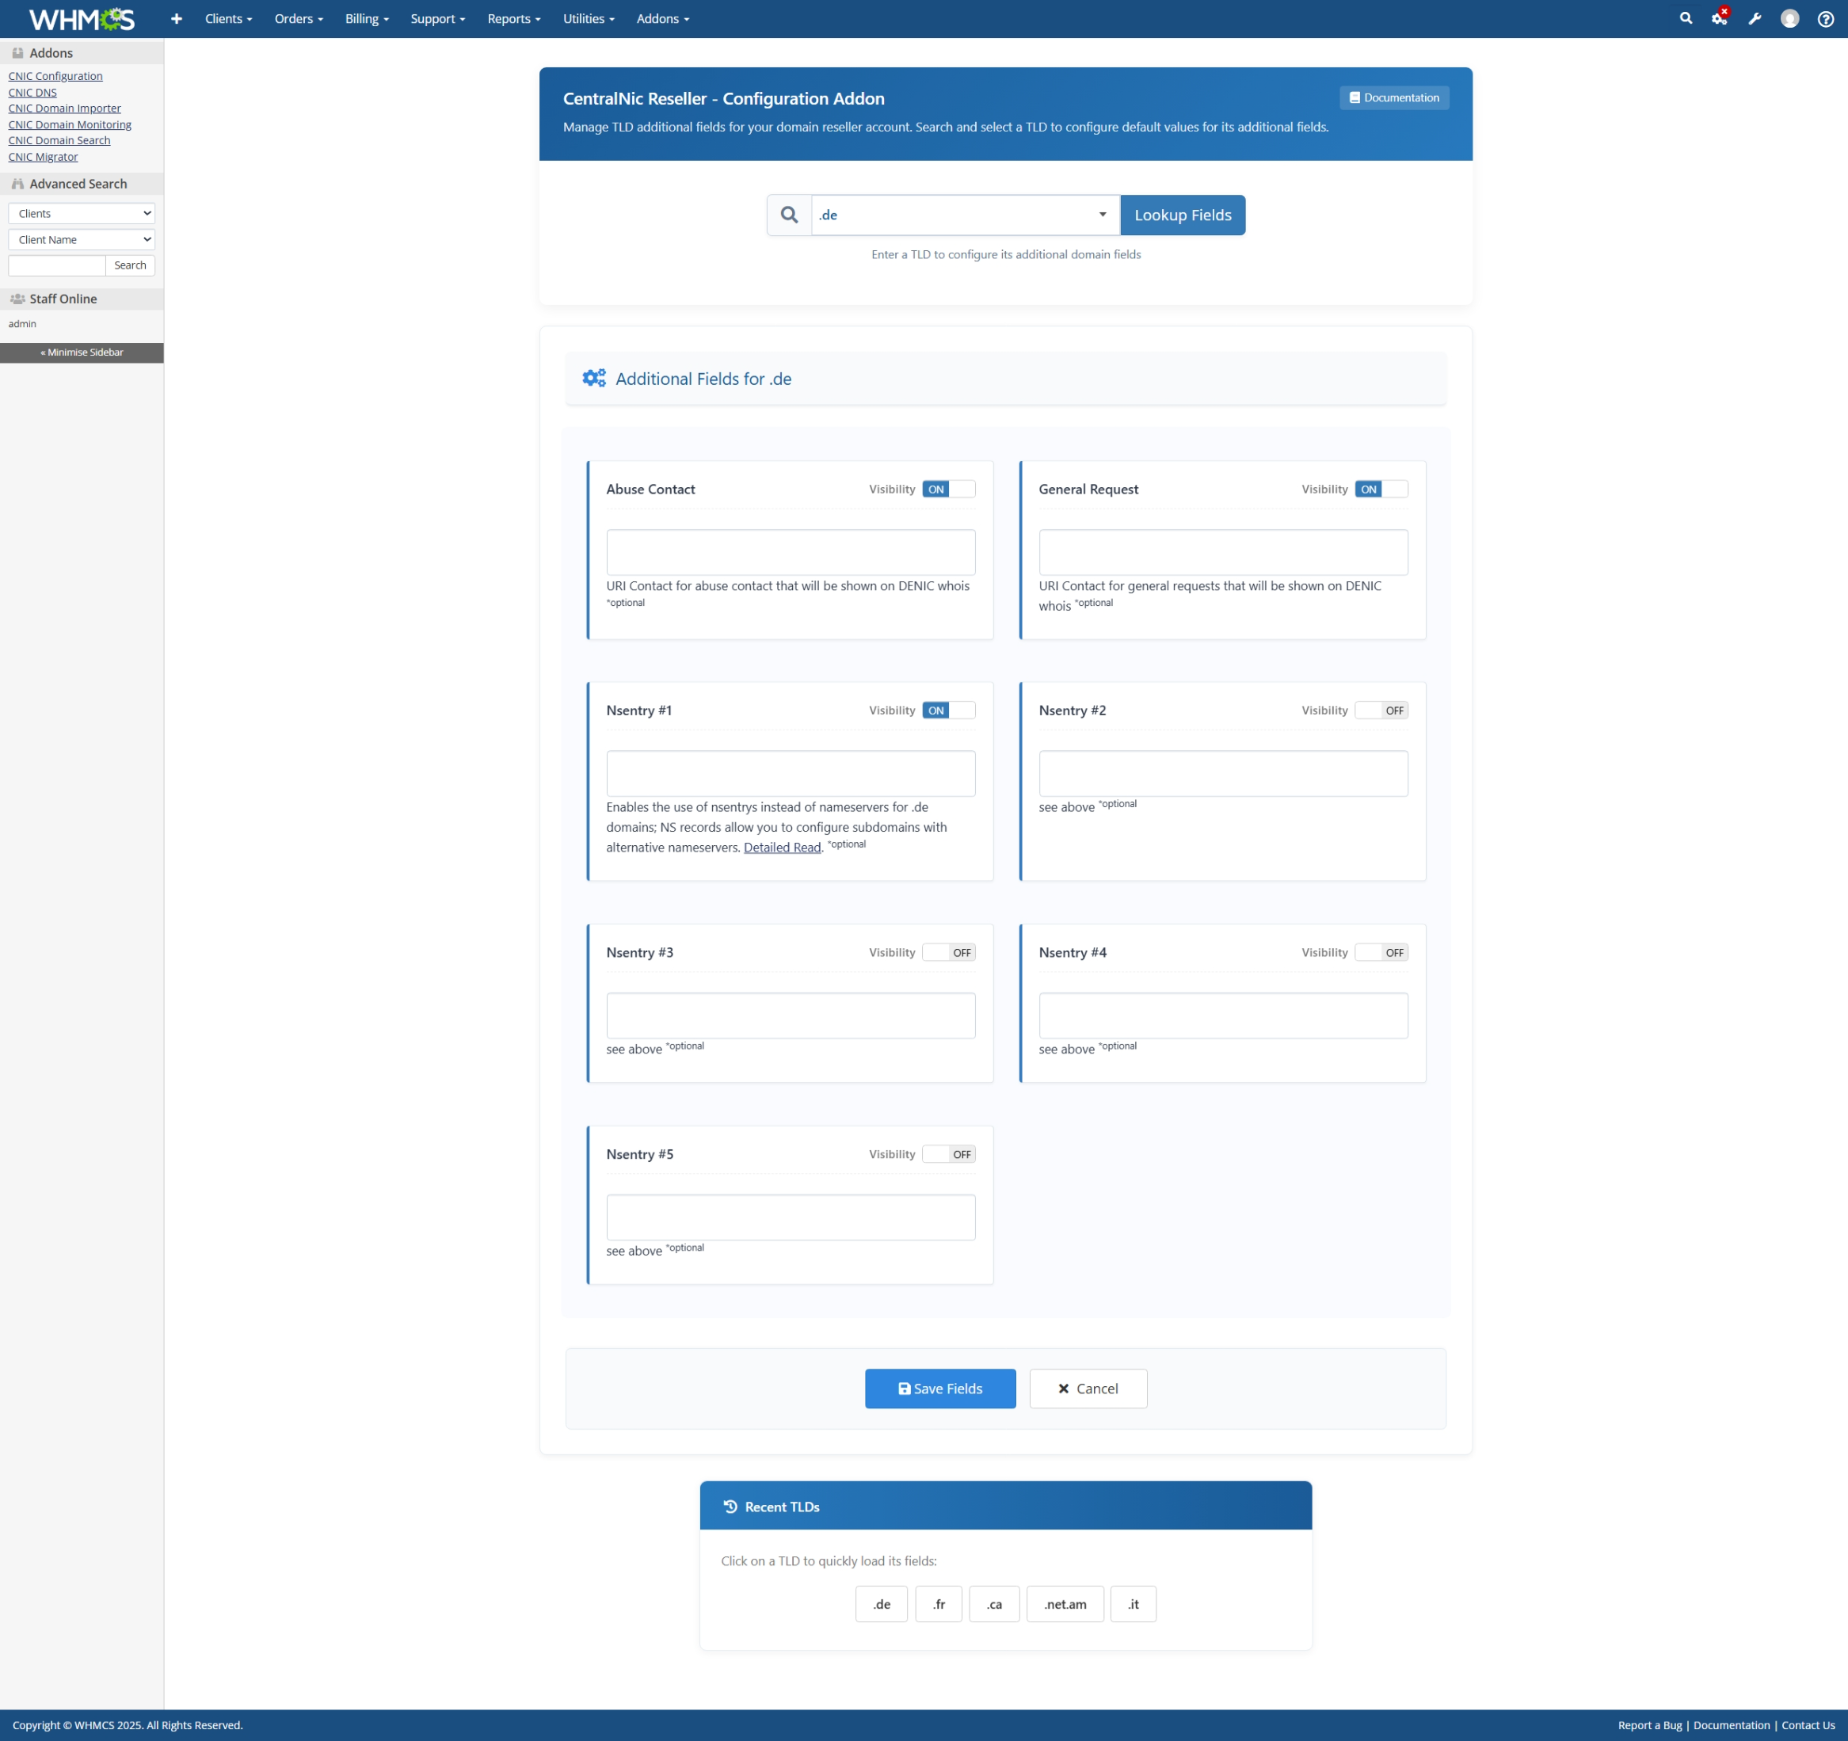Open the Client Name search field dropdown
Image resolution: width=1848 pixels, height=1741 pixels.
pyautogui.click(x=82, y=240)
